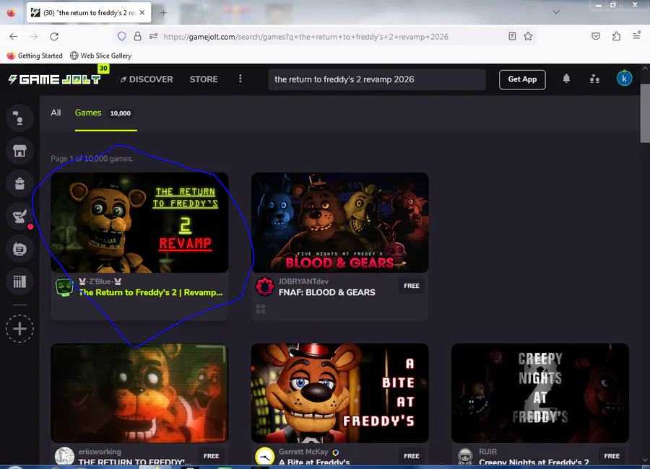Open the site permissions icon

pos(153,37)
